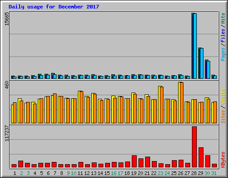Click the day 29 pages bar in top chart

tap(202, 63)
